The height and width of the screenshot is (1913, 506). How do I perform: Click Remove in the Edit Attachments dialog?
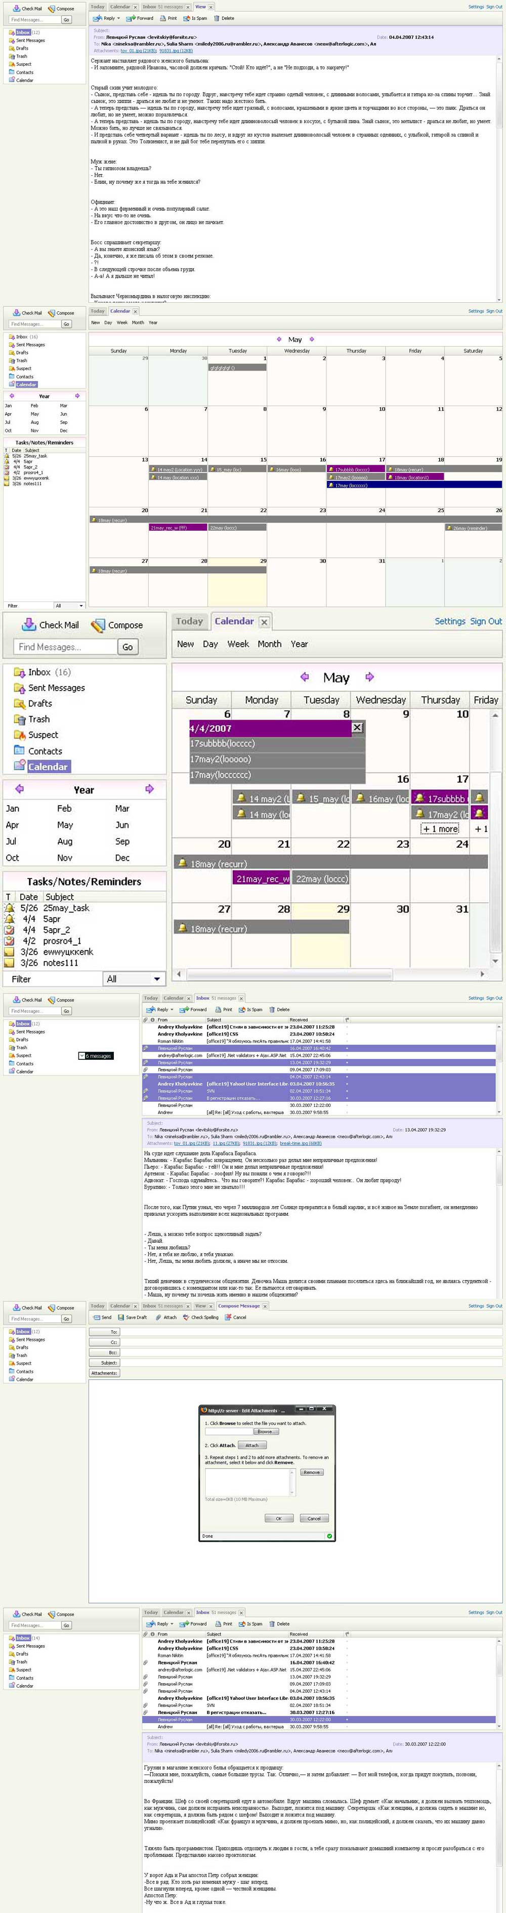tap(312, 1472)
